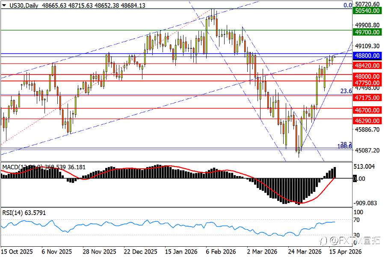Click the Fibonacci 0.0 level label at top

click(348, 5)
